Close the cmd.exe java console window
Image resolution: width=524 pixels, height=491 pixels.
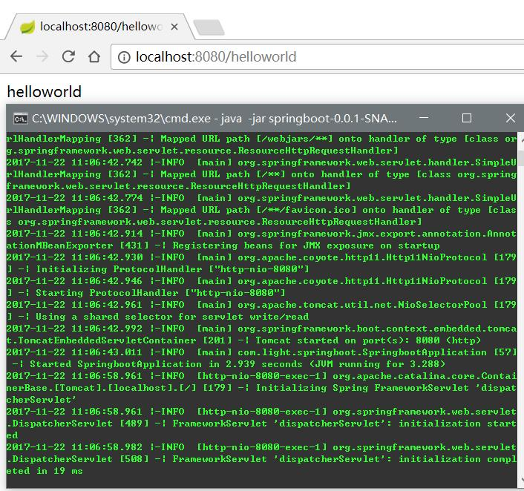click(510, 118)
